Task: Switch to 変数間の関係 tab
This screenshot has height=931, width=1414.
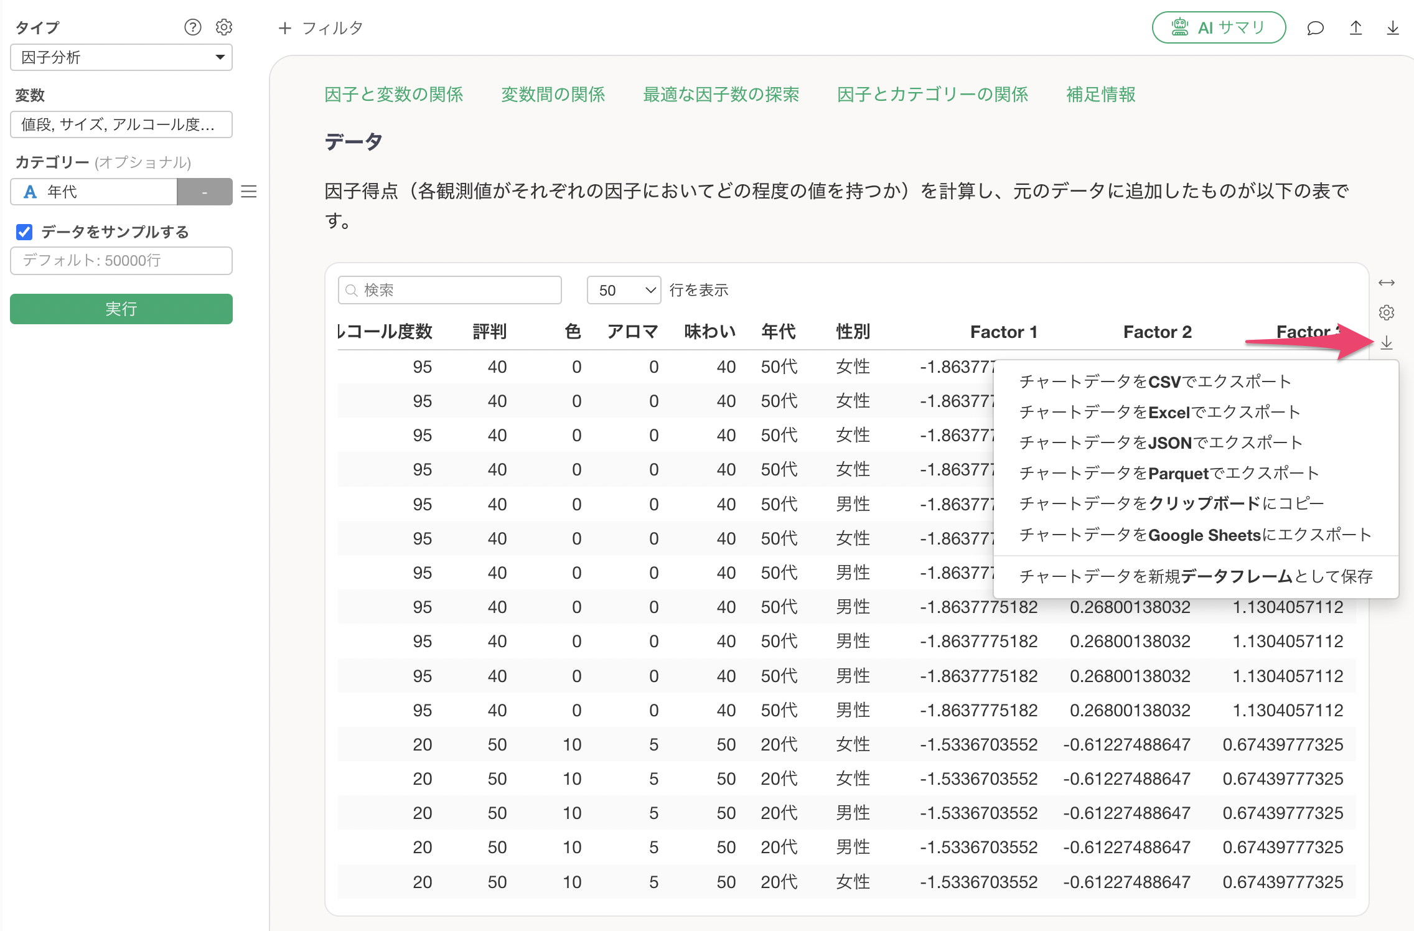Action: point(553,95)
